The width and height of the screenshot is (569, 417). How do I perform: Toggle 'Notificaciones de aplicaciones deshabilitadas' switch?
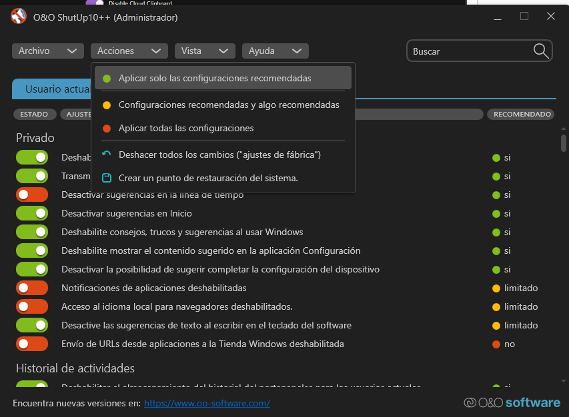tap(32, 288)
